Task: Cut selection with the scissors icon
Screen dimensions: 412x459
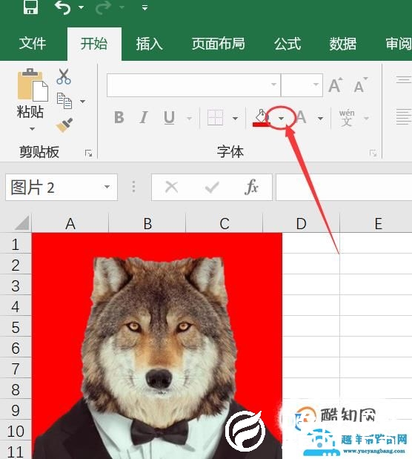Action: (64, 76)
